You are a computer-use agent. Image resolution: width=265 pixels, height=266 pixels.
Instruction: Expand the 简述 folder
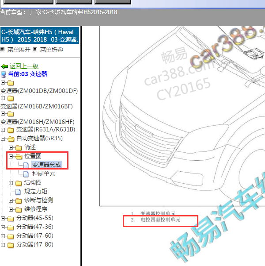point(11,147)
